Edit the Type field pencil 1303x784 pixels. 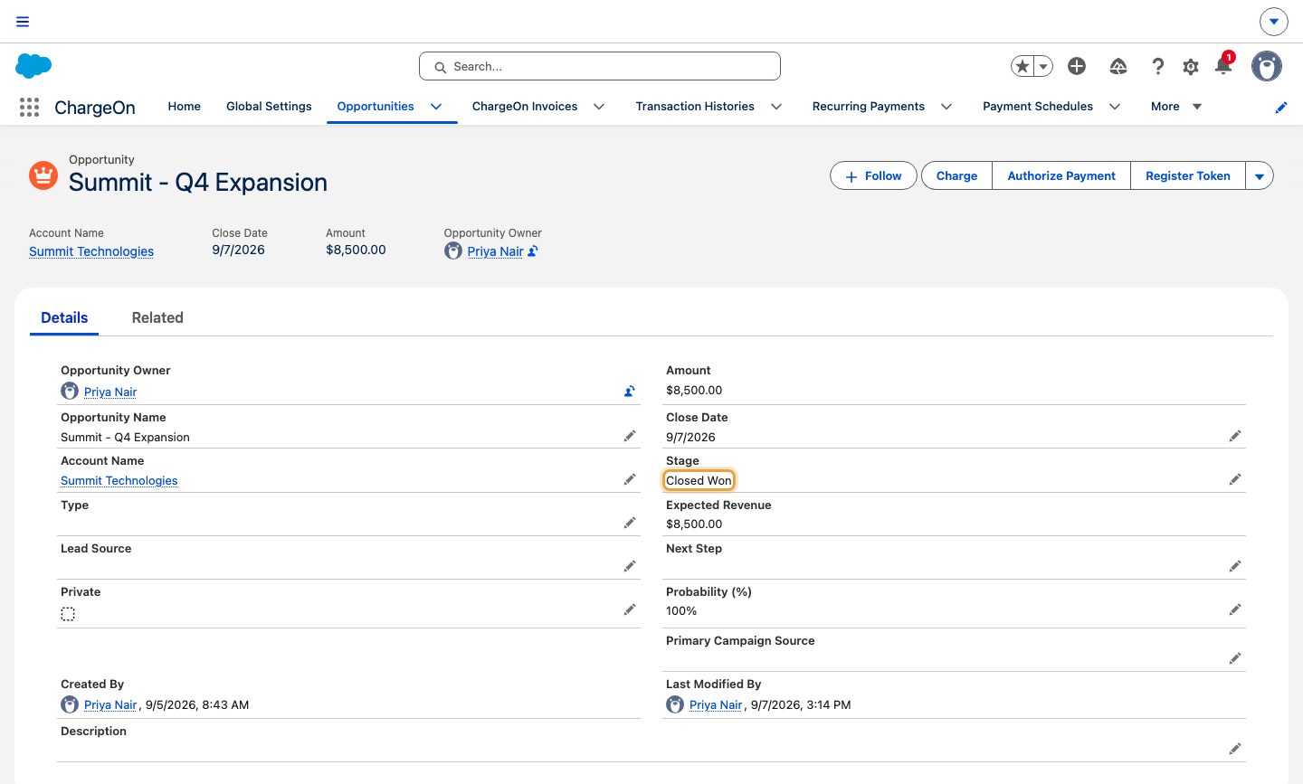[630, 523]
